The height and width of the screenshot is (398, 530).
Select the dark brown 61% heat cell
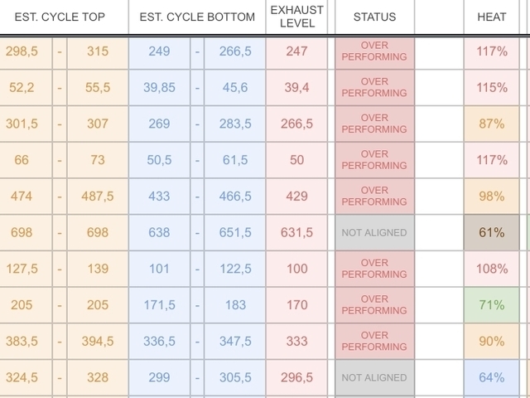pos(491,233)
